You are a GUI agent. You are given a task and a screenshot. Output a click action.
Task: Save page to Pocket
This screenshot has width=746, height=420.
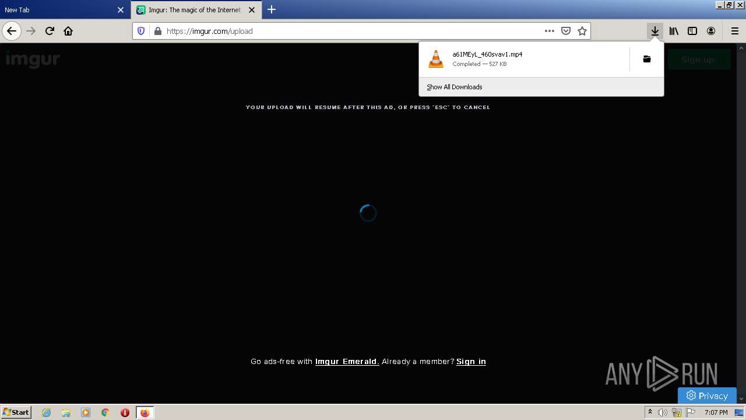(x=566, y=31)
